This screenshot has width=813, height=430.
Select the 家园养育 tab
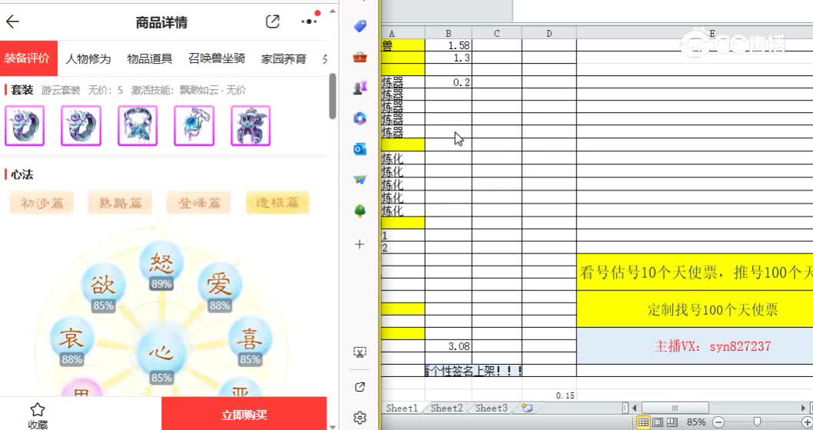284,58
